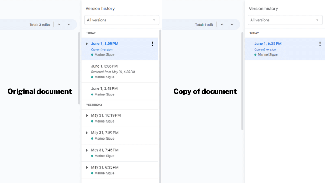Open more actions for June 1, 3:09 PM version
Screen dimensions: 325x183
coord(152,44)
